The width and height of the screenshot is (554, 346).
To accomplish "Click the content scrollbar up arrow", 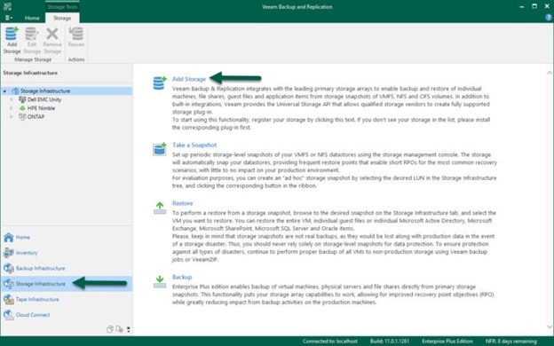I will coord(549,73).
